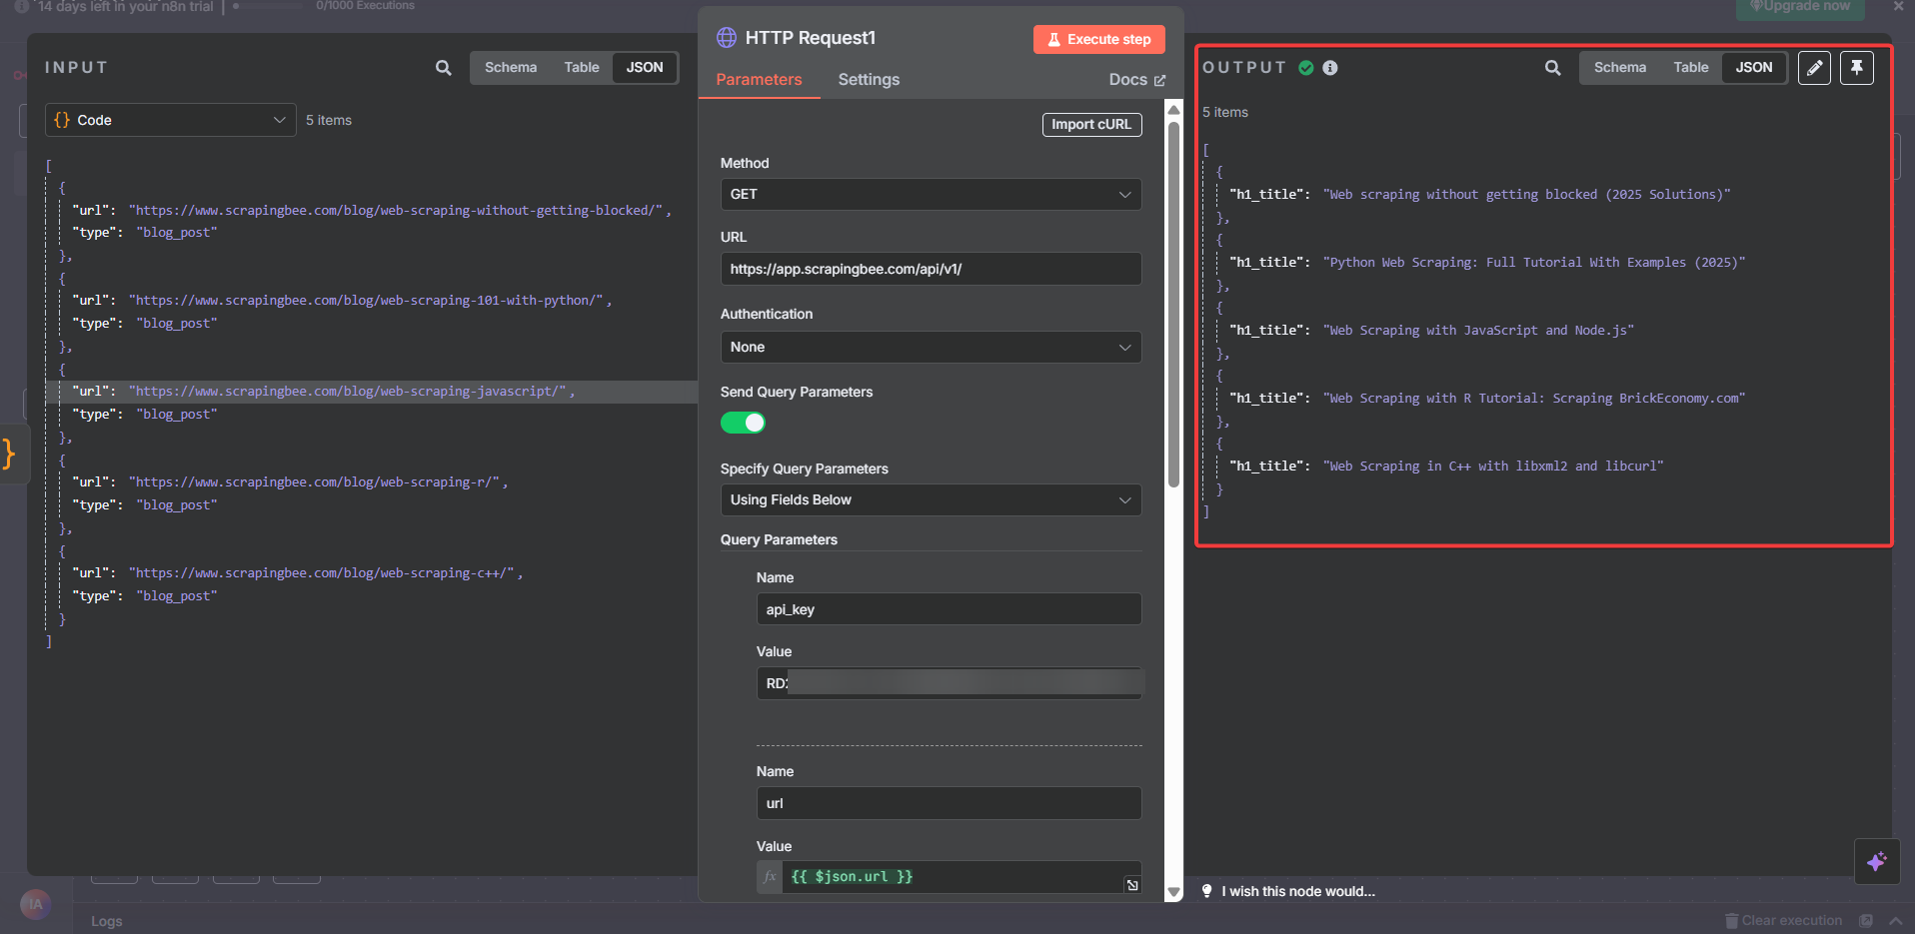Viewport: 1915px width, 934px height.
Task: Click the parameters panel vertical scrollbar
Action: (1173, 300)
